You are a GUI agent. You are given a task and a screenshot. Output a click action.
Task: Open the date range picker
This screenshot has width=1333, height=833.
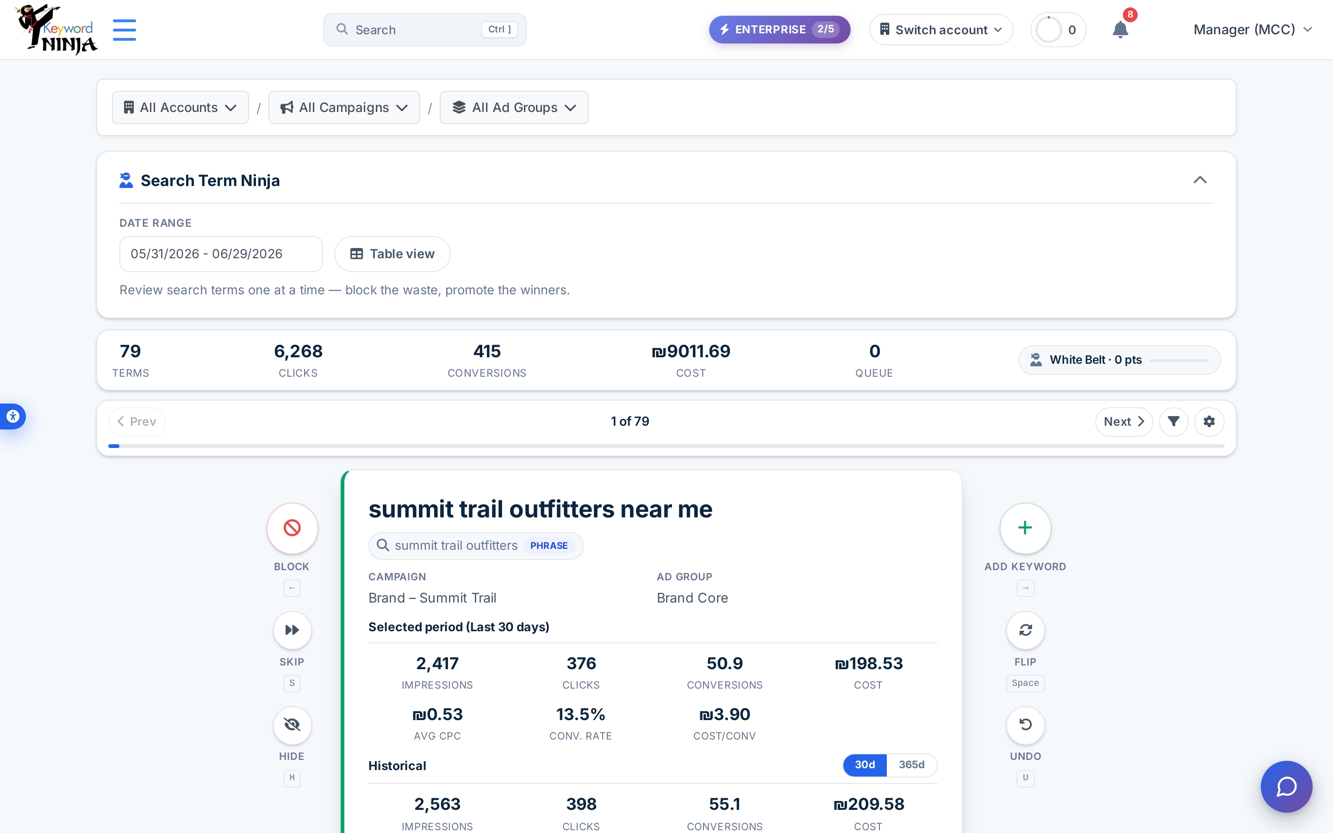[221, 254]
